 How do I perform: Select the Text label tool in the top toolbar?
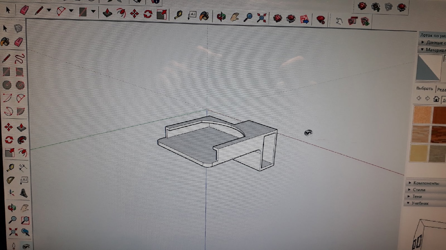pos(192,15)
